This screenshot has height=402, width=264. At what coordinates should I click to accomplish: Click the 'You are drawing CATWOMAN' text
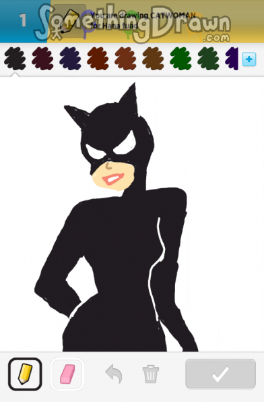(x=143, y=16)
